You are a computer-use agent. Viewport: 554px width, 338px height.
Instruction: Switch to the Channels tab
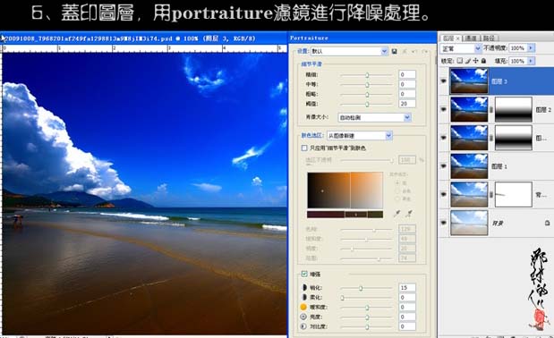471,38
